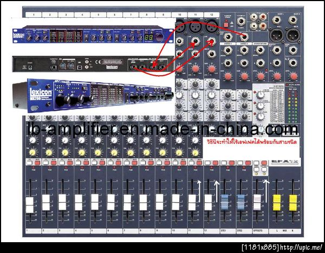Click the channel 12 XLR mic input
325x253 pixels.
(x=211, y=26)
